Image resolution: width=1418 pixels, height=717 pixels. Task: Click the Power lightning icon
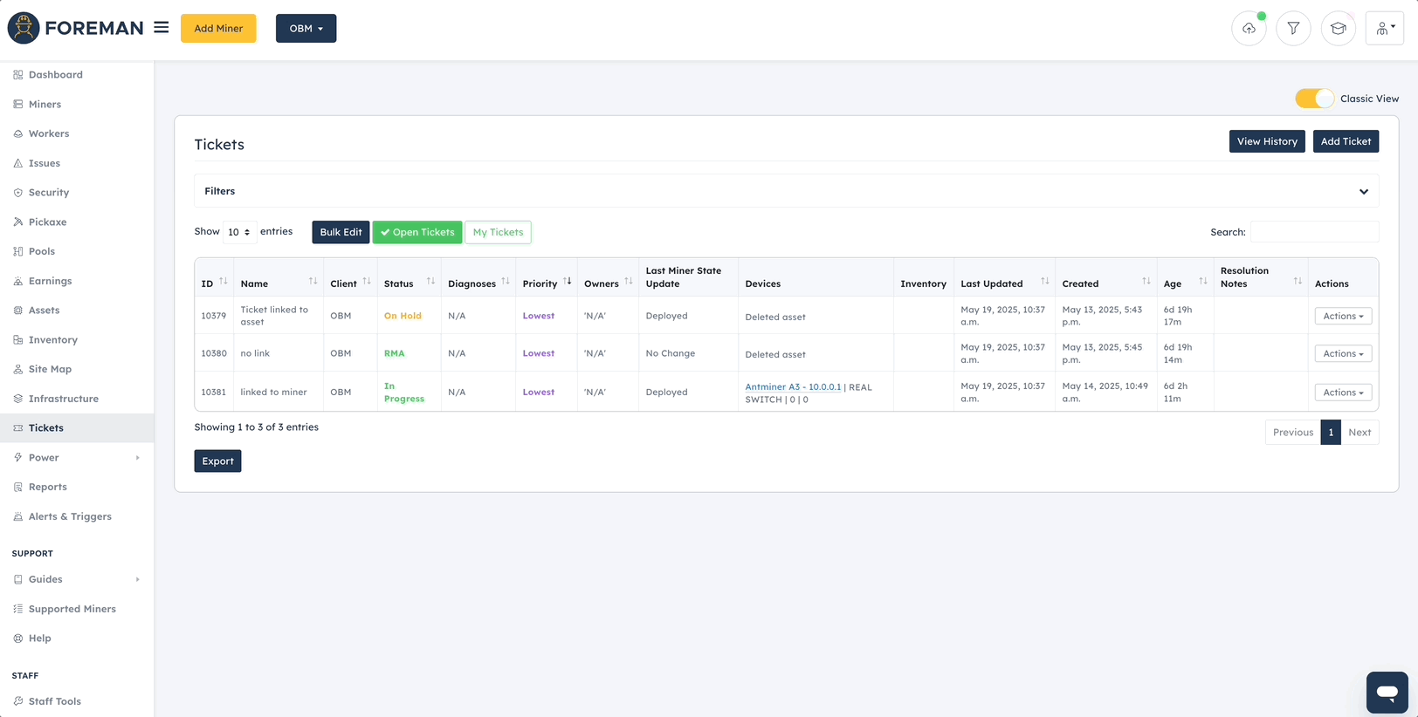point(18,458)
